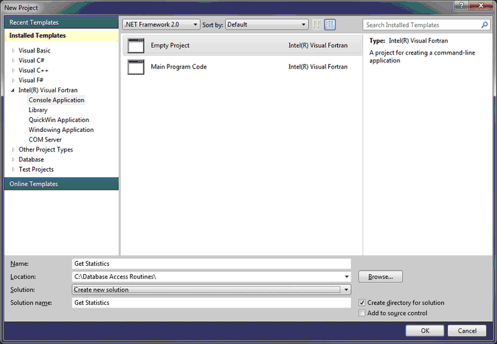The height and width of the screenshot is (344, 497).
Task: Expand the Other Project Types node
Action: [13, 149]
